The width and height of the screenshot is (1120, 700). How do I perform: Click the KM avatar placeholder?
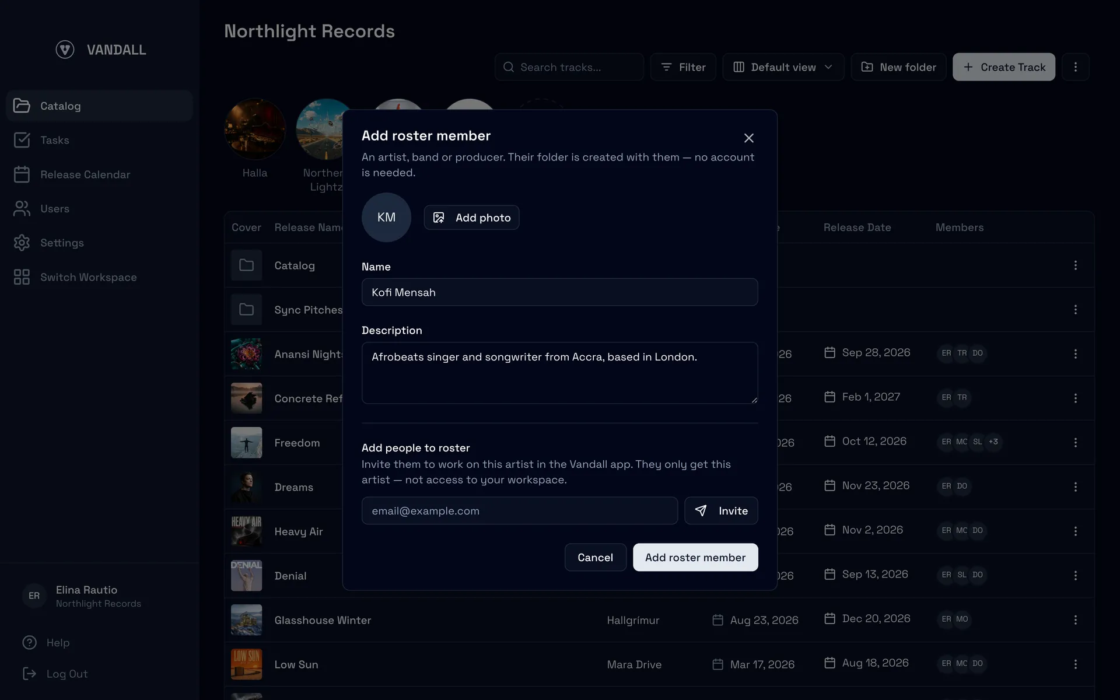coord(386,218)
